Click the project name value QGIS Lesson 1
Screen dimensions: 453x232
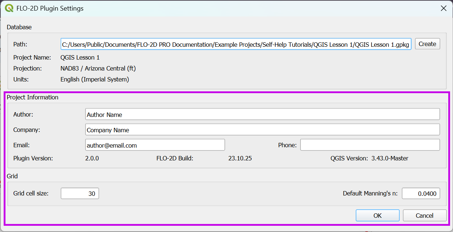click(80, 57)
